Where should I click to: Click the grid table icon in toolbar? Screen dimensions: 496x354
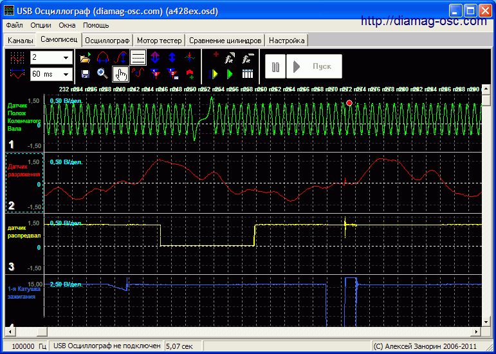click(248, 73)
